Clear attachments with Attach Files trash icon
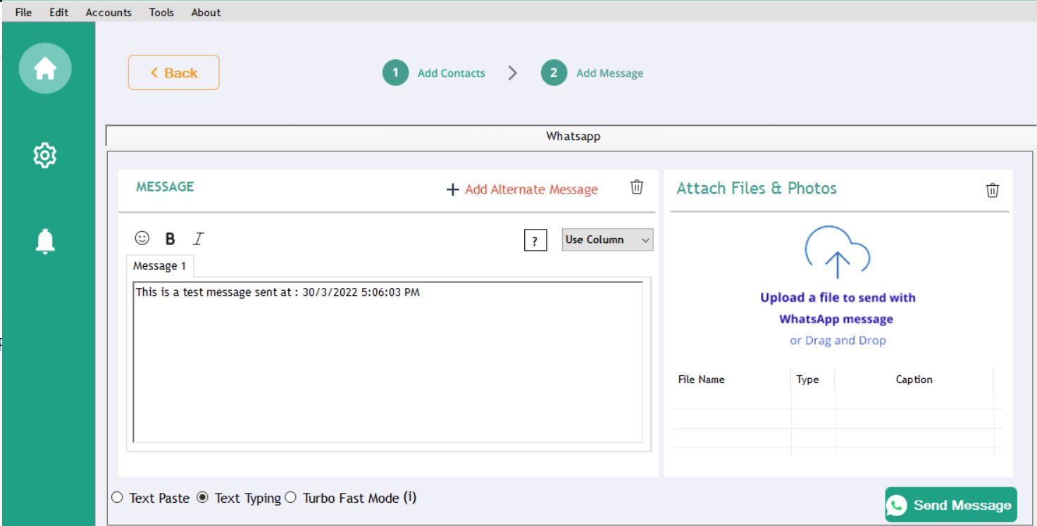Screen dimensions: 1037x526 (x=993, y=190)
